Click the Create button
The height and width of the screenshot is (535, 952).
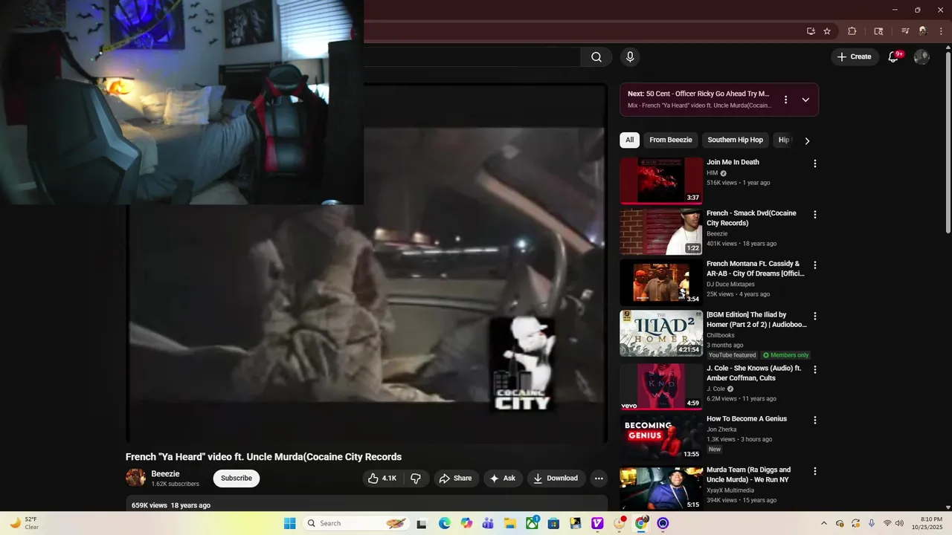[854, 57]
